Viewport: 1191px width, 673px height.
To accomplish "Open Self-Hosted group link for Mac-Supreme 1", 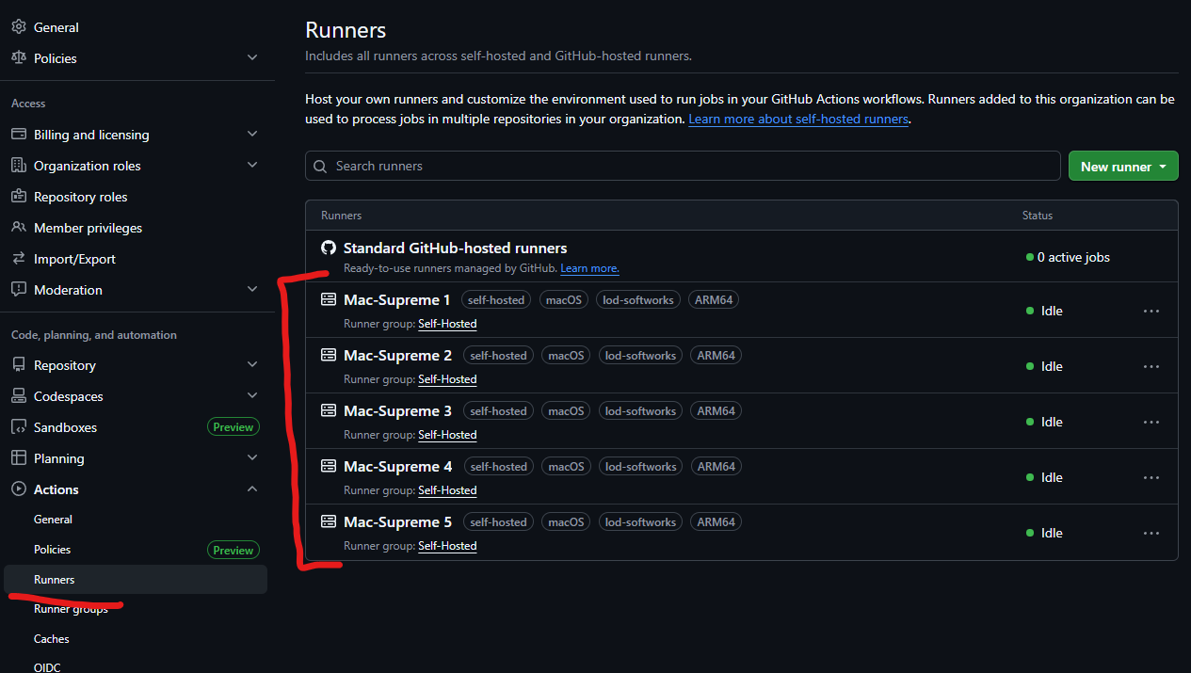I will 447,324.
